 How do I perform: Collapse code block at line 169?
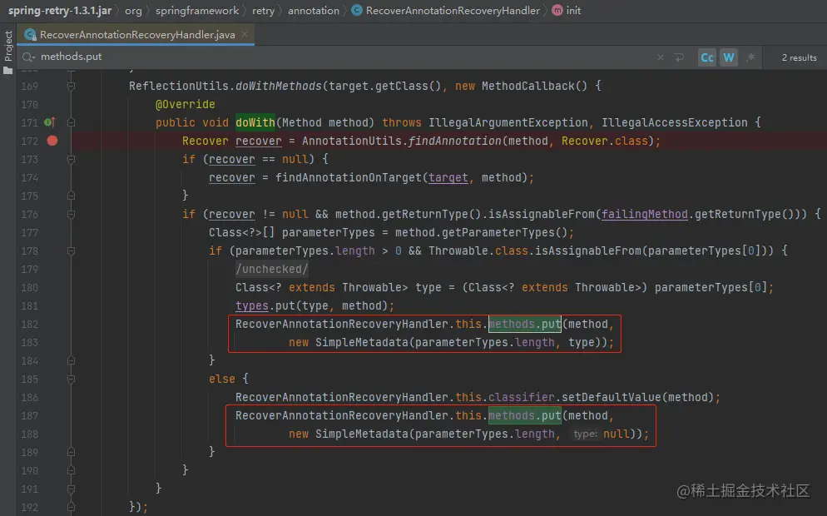tap(71, 86)
